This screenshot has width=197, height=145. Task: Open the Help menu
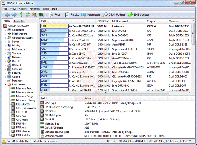(x=55, y=9)
